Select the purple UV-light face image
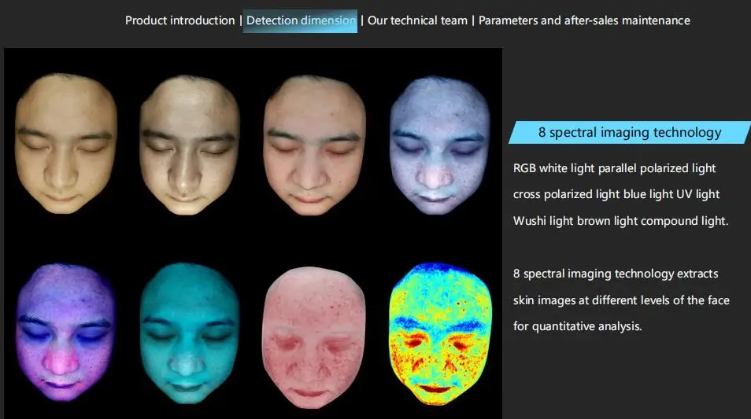The image size is (751, 419). (x=65, y=330)
